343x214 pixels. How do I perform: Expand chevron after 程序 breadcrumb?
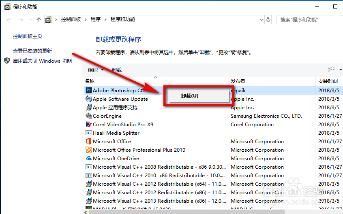pyautogui.click(x=105, y=20)
